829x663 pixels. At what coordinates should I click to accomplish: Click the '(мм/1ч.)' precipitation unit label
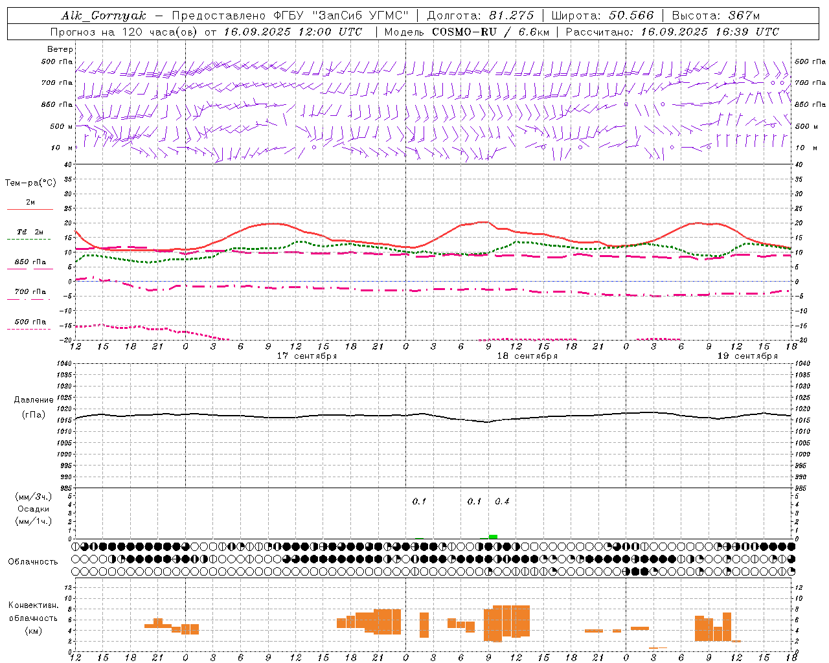point(33,521)
